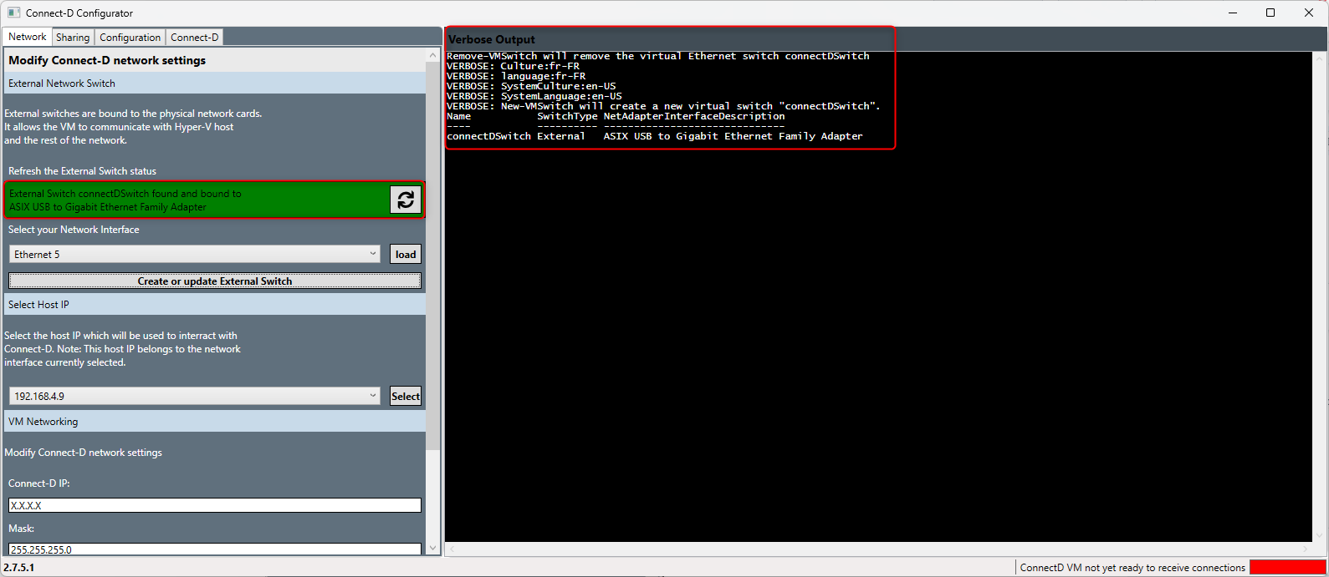Close the Connect-D Configurator window
The width and height of the screenshot is (1329, 577).
[1309, 13]
